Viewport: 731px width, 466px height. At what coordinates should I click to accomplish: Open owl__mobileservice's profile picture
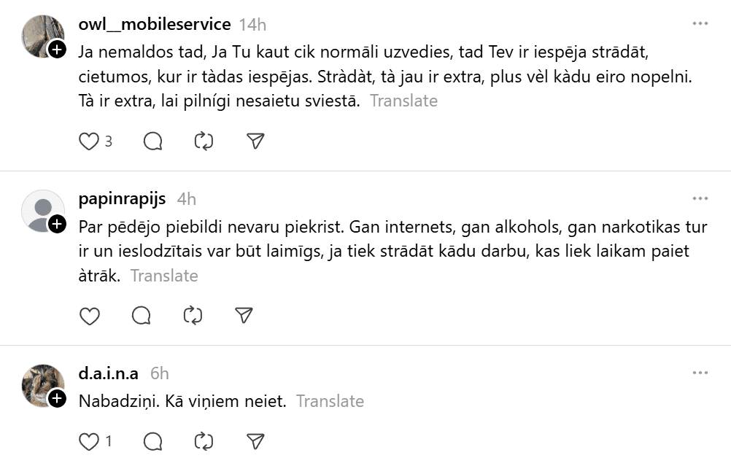pos(42,34)
